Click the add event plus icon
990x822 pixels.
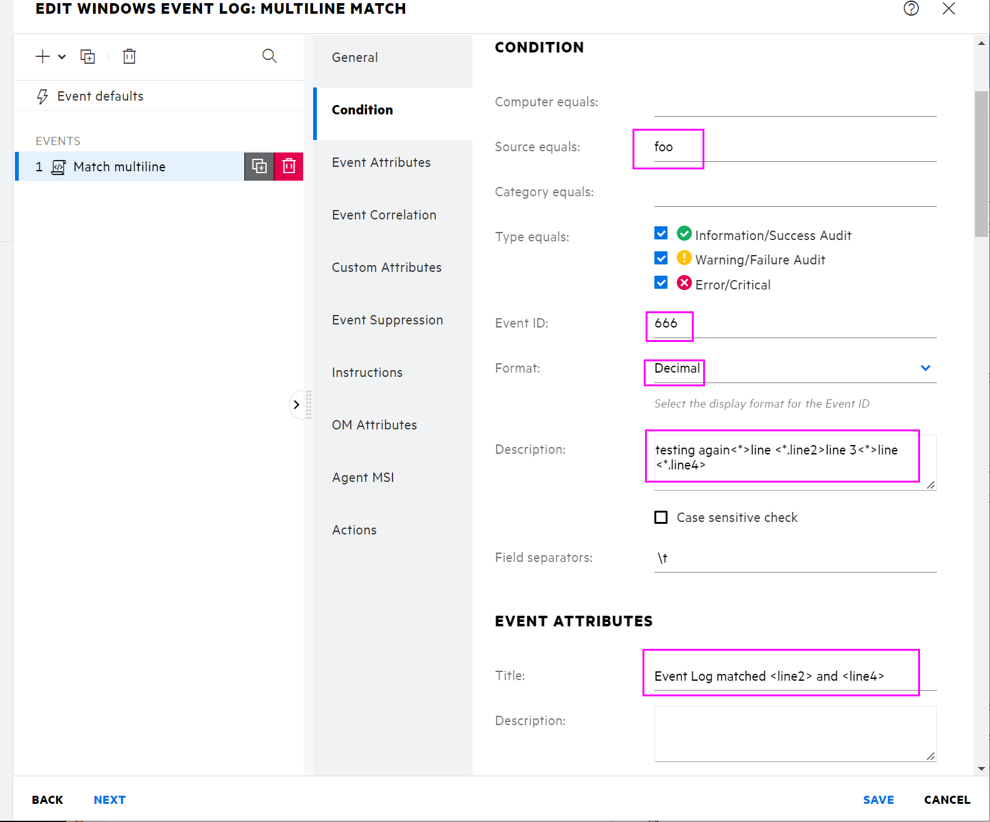42,57
